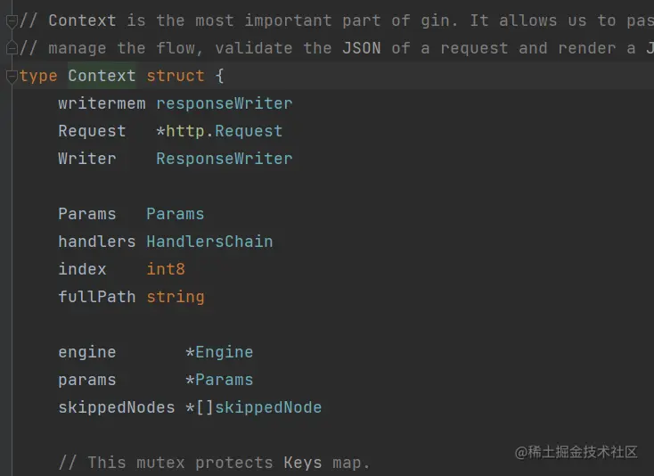Click the handlers field name

(96, 242)
